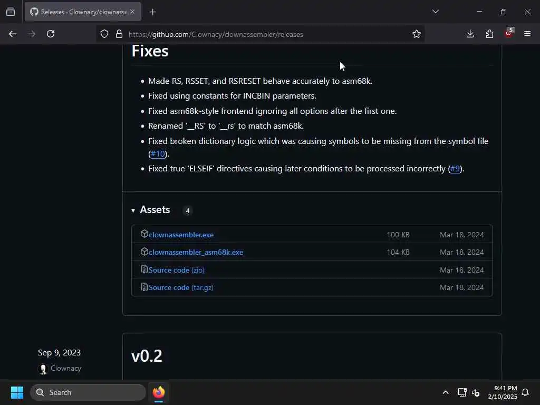Click the zip file icon beside Source code (zip)
The width and height of the screenshot is (540, 405).
(144, 269)
